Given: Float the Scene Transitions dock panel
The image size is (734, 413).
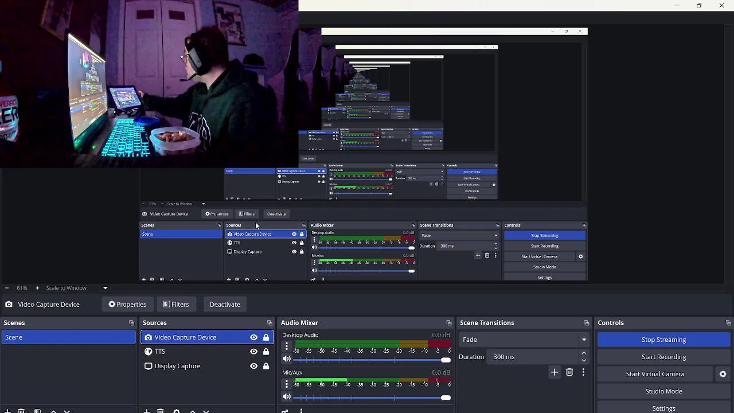Looking at the screenshot, I should (x=586, y=323).
